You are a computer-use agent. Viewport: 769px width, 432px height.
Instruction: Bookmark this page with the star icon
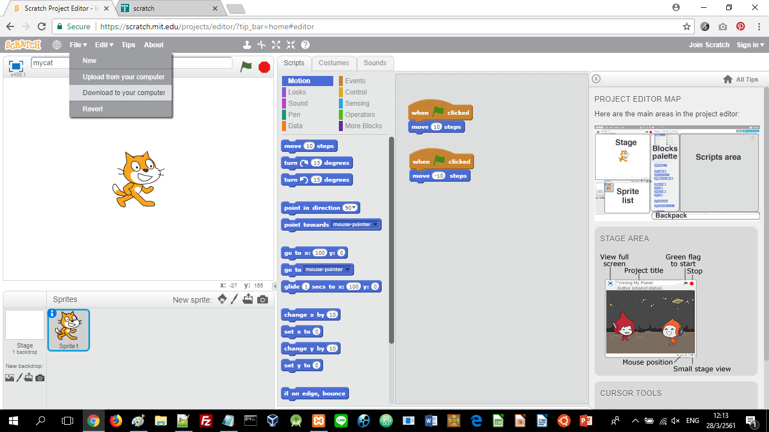pyautogui.click(x=687, y=26)
